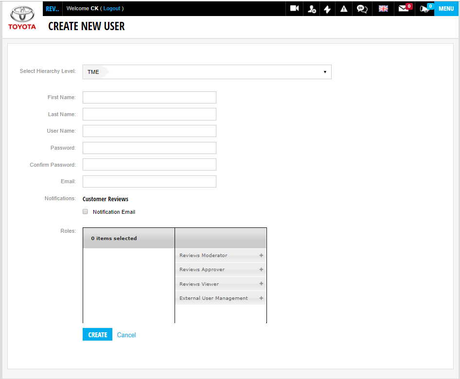The width and height of the screenshot is (460, 379).
Task: Open the MENU button
Action: 446,8
